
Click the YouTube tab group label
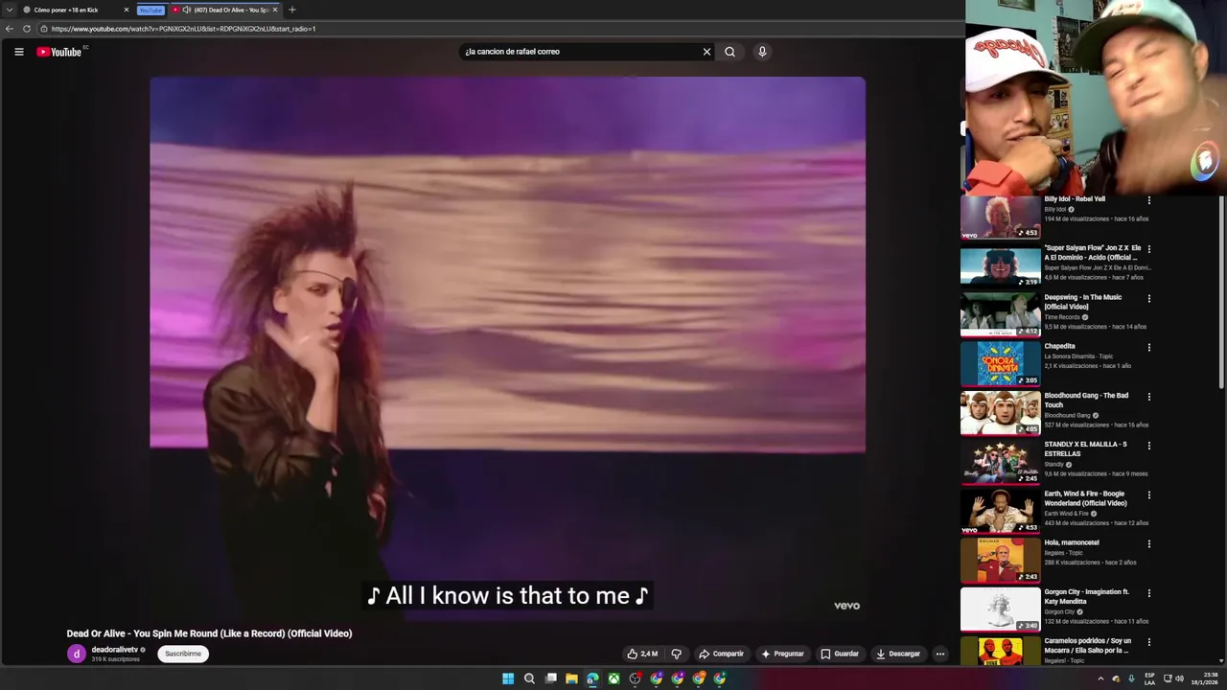(x=150, y=10)
